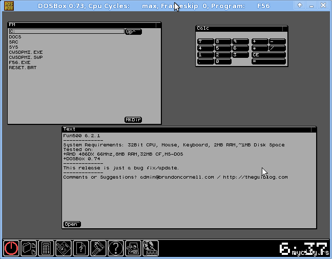The width and height of the screenshot is (332, 259).
Task: Click the plus button in Calc
Action: (260, 41)
